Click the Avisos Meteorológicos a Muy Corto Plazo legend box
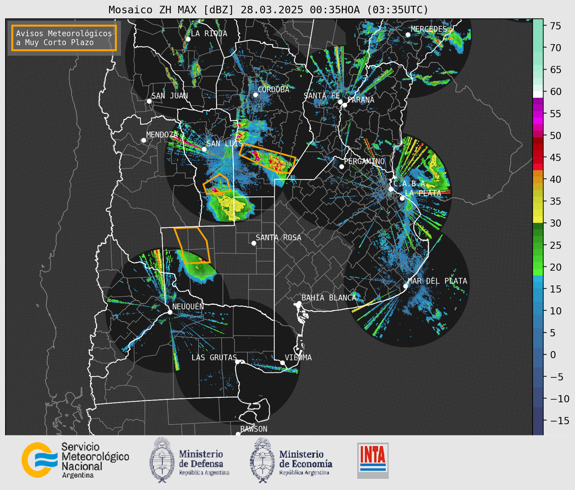575x490 pixels. click(64, 38)
